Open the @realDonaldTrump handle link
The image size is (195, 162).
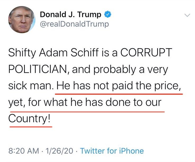(x=74, y=24)
